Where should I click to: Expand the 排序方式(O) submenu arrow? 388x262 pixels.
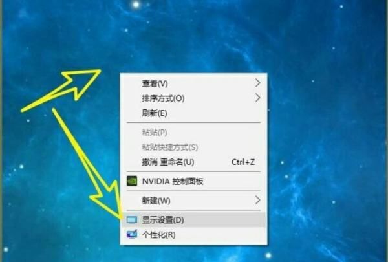click(257, 98)
